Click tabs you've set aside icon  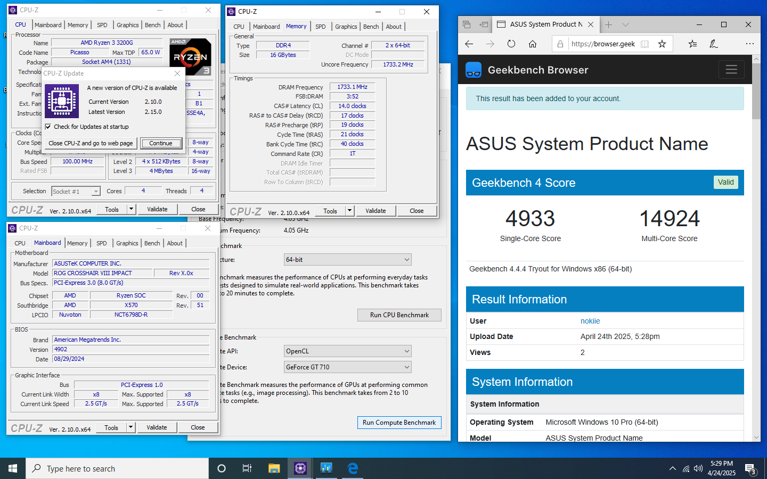(467, 24)
